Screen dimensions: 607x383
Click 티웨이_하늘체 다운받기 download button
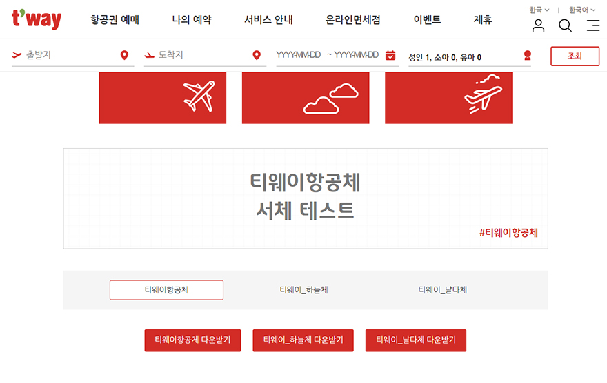click(x=303, y=340)
